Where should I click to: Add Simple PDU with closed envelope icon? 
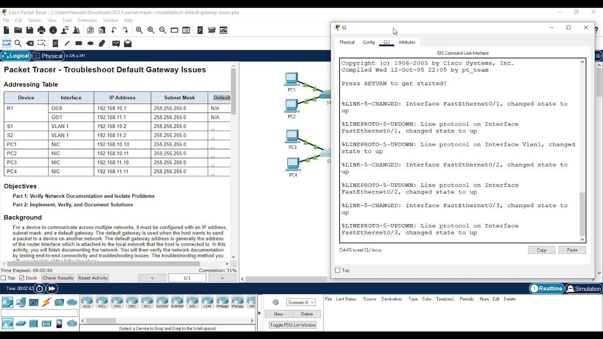pos(116,43)
